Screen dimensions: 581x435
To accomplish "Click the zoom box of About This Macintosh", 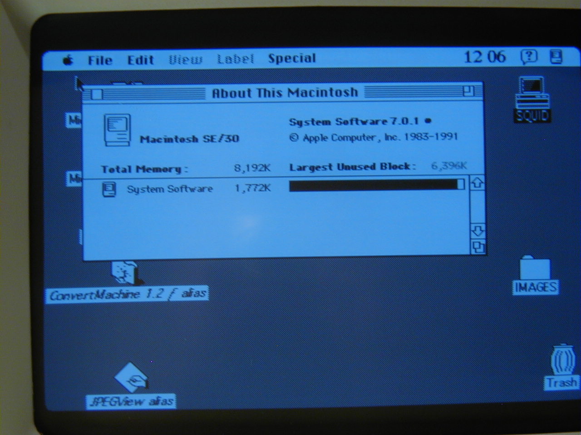I will click(x=468, y=92).
